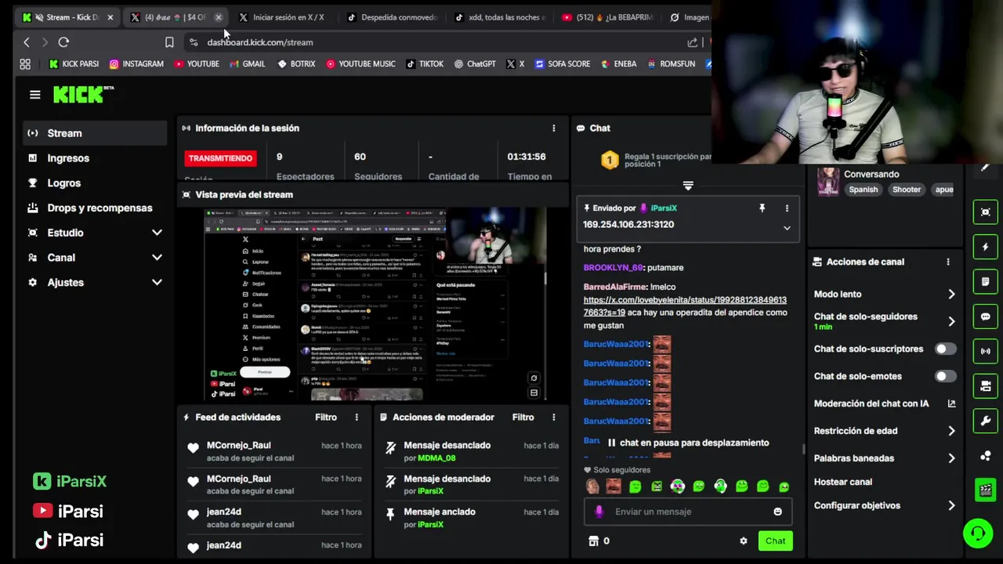Click the Enviar un mensaje field

pyautogui.click(x=687, y=512)
